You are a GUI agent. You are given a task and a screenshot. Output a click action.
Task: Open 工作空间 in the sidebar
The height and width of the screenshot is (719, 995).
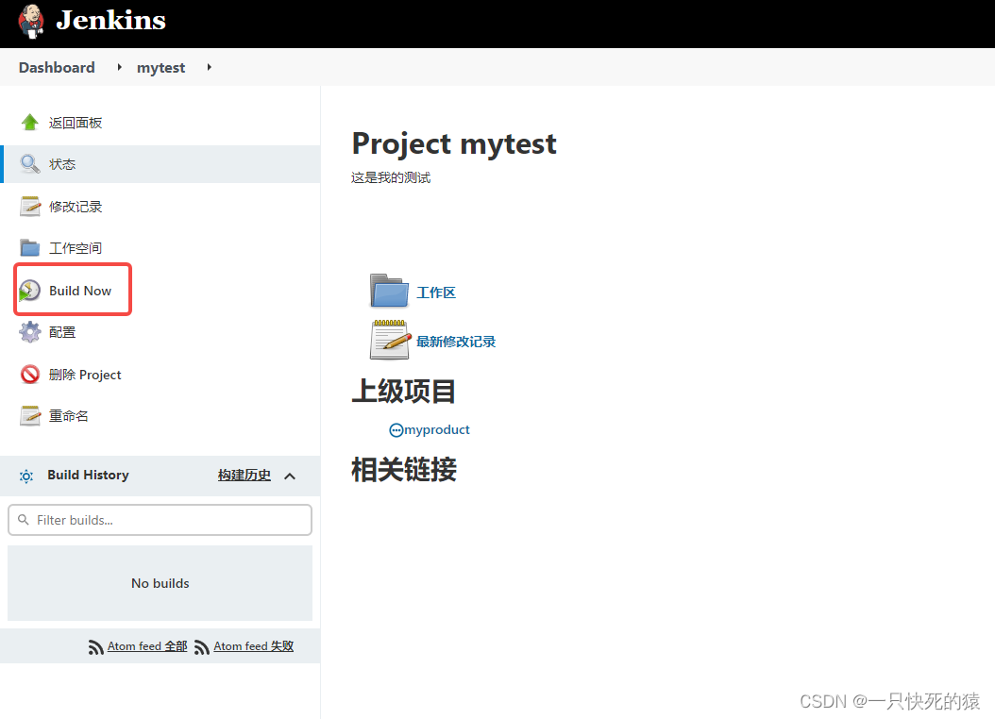click(76, 248)
